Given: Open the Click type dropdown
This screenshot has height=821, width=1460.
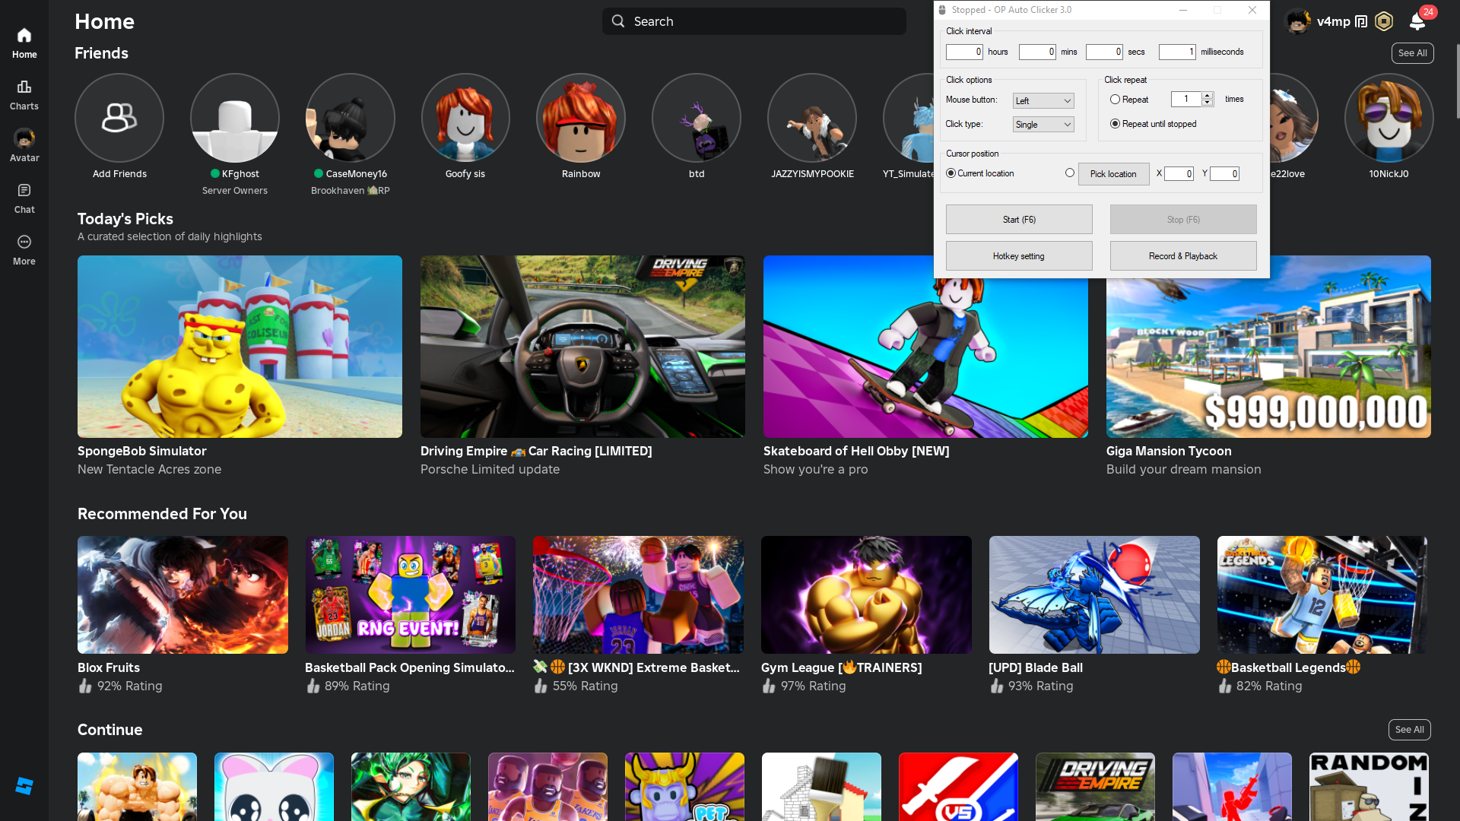Looking at the screenshot, I should (1043, 125).
